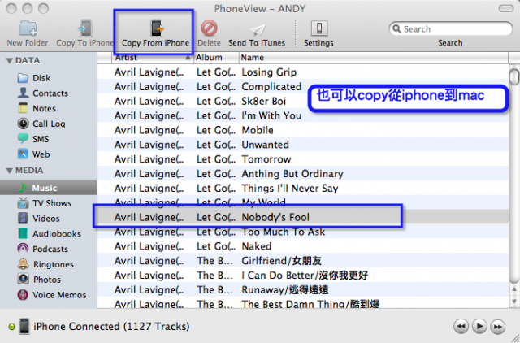520x343 pixels.
Task: Select the Too Much To Ask track
Action: click(x=303, y=232)
